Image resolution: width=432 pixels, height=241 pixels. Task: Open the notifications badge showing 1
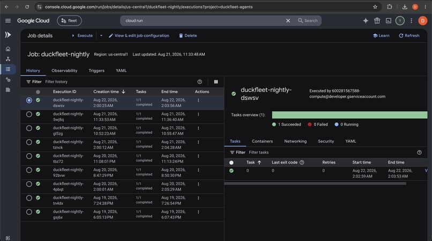pyautogui.click(x=400, y=21)
